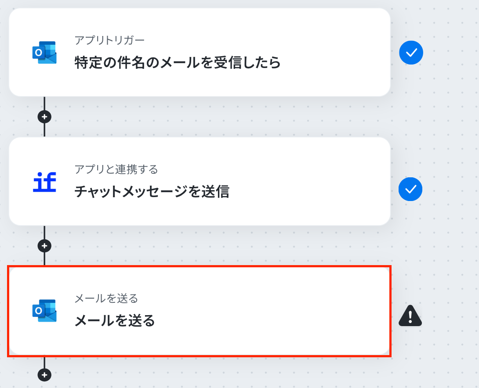
Task: Add a step below チャットメッセージを送信 card
Action: point(44,246)
